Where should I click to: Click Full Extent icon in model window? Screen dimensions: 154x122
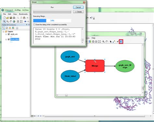click(93, 42)
